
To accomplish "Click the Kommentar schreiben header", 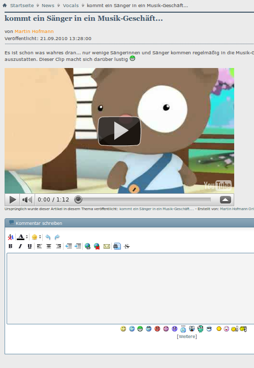I will pos(39,223).
